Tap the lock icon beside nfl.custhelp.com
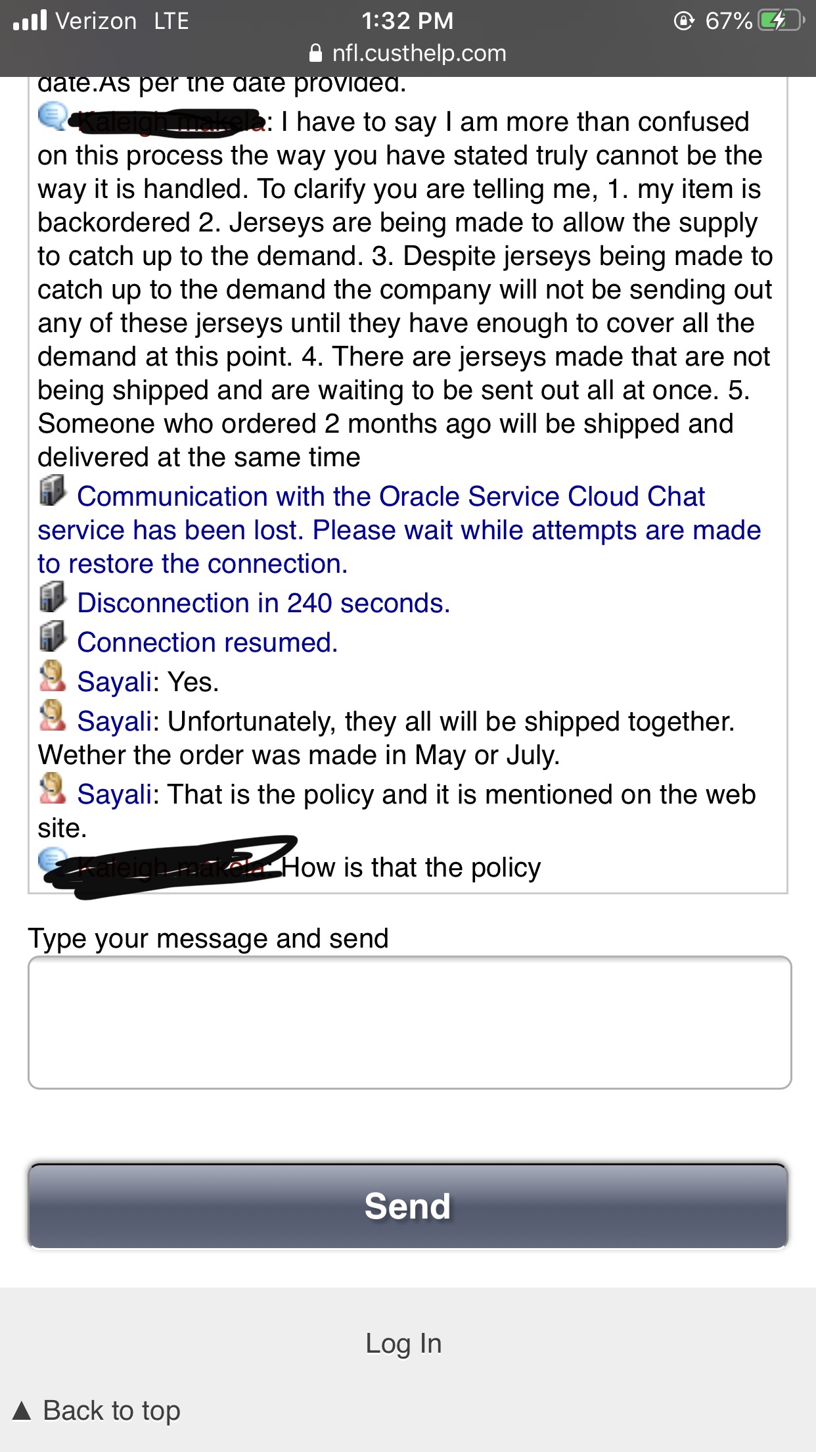Viewport: 816px width, 1452px height. coord(316,53)
